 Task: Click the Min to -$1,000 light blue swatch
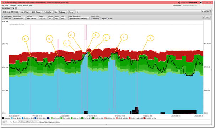[12, 118]
